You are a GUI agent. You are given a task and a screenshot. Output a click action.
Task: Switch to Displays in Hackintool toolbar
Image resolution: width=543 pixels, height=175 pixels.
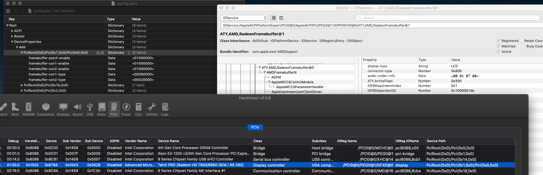[63, 109]
